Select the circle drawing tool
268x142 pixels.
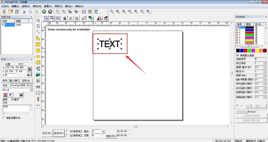(38, 51)
